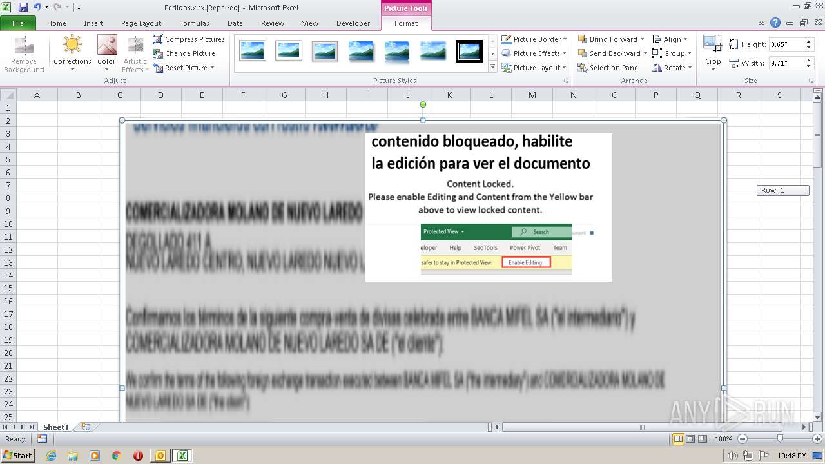The image size is (825, 464).
Task: Switch to Normal view icon
Action: (x=678, y=439)
